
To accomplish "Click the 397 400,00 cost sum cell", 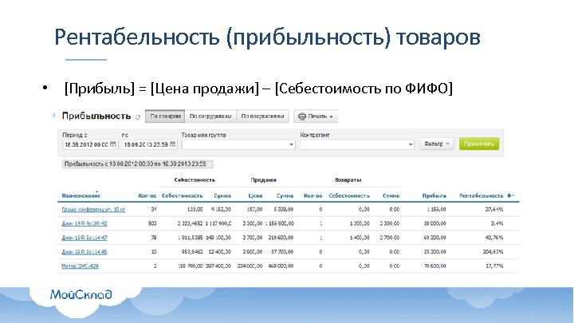I will pyautogui.click(x=218, y=266).
